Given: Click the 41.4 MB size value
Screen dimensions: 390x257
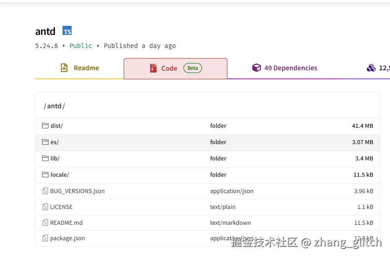Looking at the screenshot, I should (x=363, y=126).
